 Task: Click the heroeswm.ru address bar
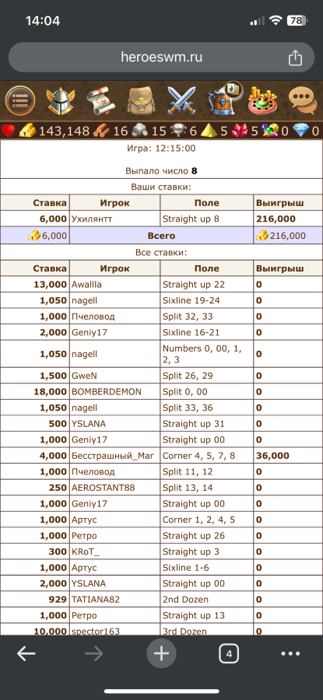point(161,58)
